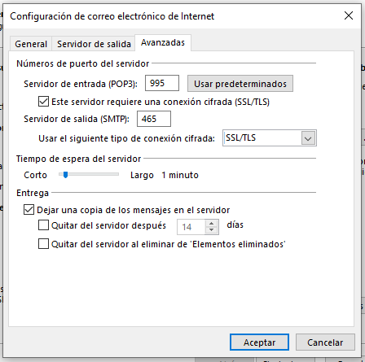This screenshot has height=362, width=365.
Task: Increase days with the up stepper arrow
Action: [212, 223]
